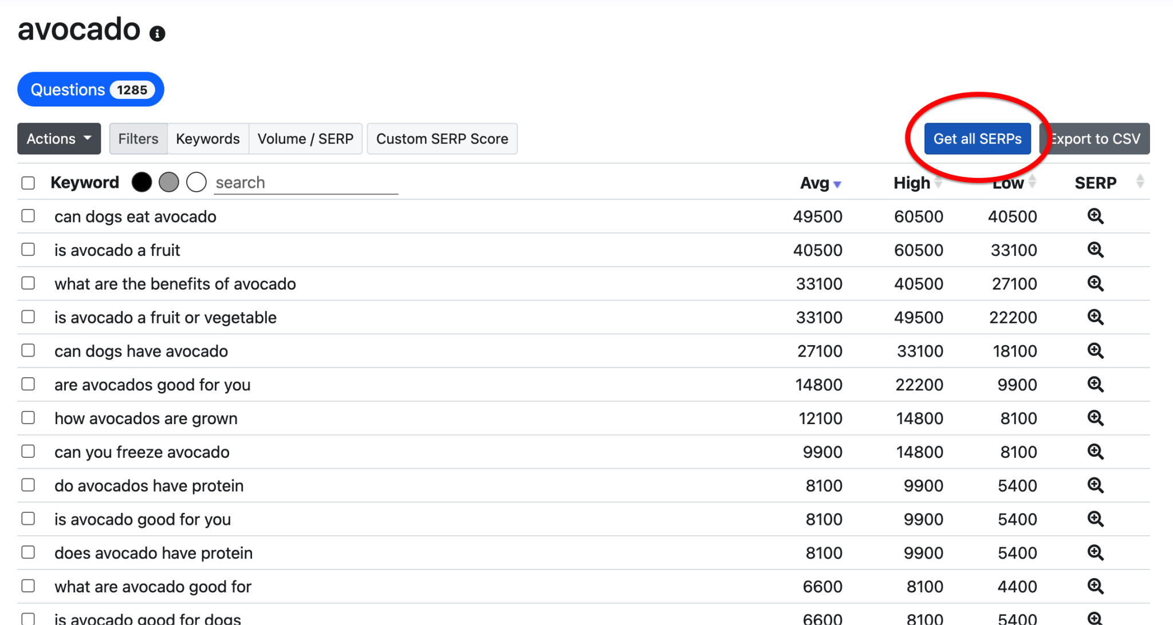This screenshot has height=625, width=1173.
Task: Sort table by SERP column
Action: click(x=1140, y=182)
